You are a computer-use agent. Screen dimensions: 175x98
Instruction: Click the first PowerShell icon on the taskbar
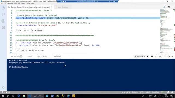[x=47, y=96]
